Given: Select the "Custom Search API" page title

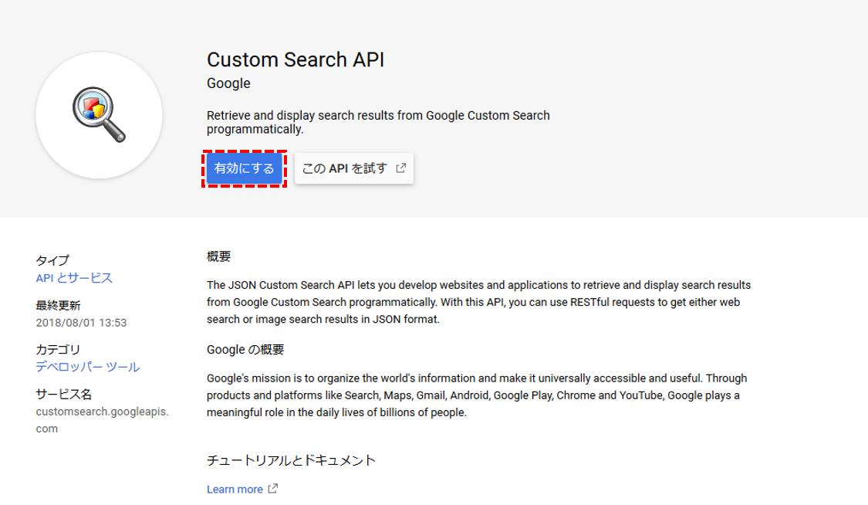Looking at the screenshot, I should pyautogui.click(x=297, y=59).
